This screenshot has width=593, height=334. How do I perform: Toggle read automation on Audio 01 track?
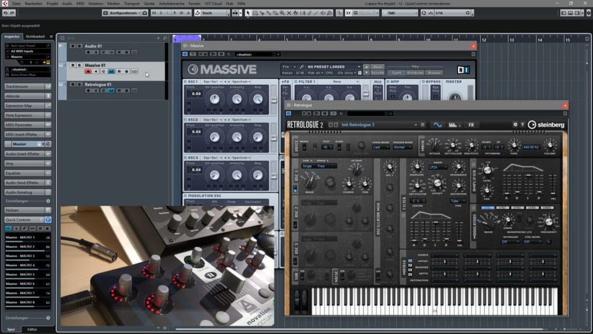(119, 52)
